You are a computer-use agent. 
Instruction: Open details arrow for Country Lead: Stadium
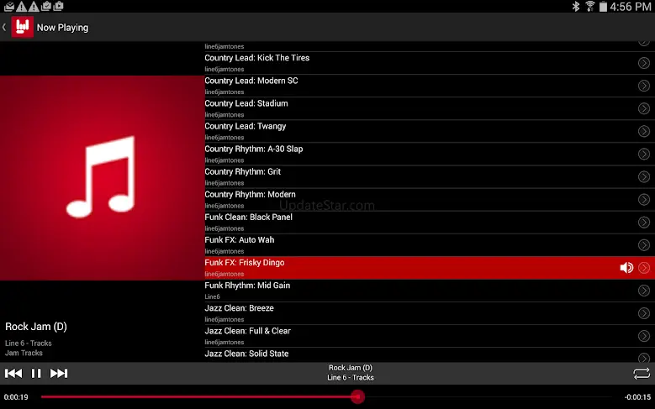tap(644, 108)
